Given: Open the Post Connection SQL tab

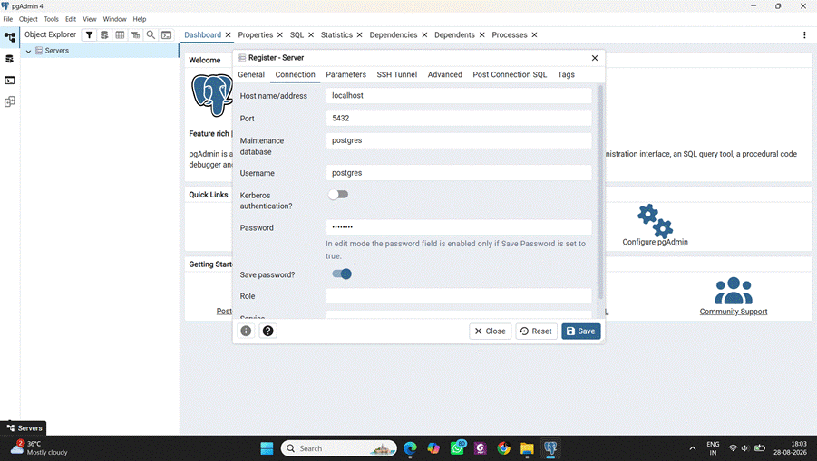Looking at the screenshot, I should click(x=510, y=74).
